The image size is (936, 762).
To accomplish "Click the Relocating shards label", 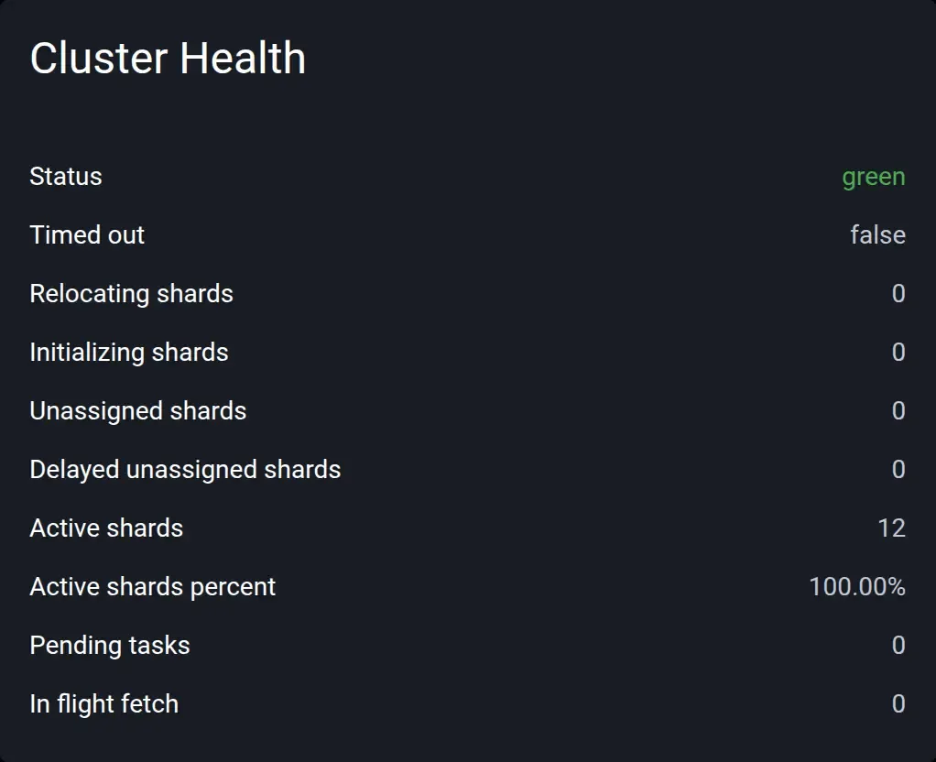I will [x=131, y=294].
